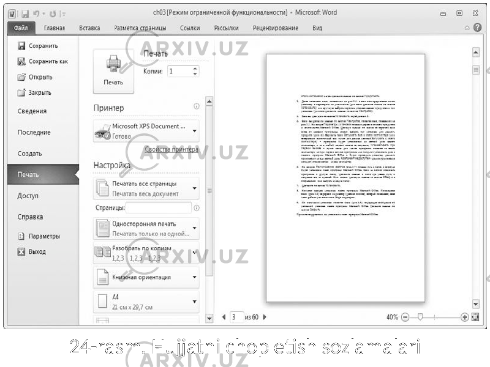
Task: Switch to the Вставка ribbon tab
Action: tap(89, 28)
